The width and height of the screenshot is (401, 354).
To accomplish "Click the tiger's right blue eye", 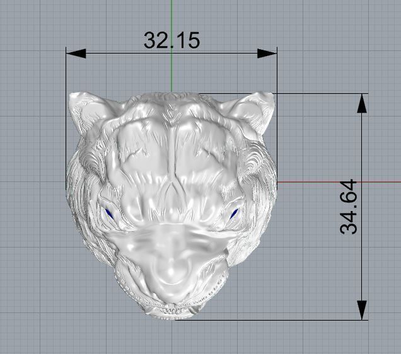I will pyautogui.click(x=234, y=214).
